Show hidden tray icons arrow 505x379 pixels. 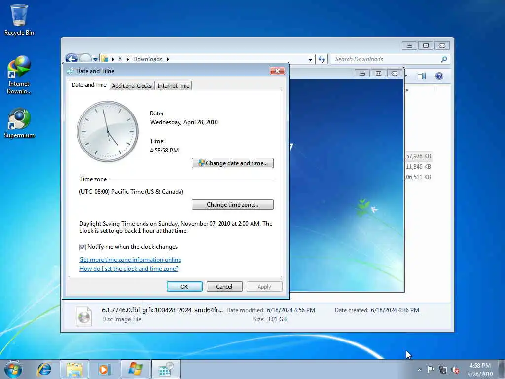pyautogui.click(x=419, y=370)
